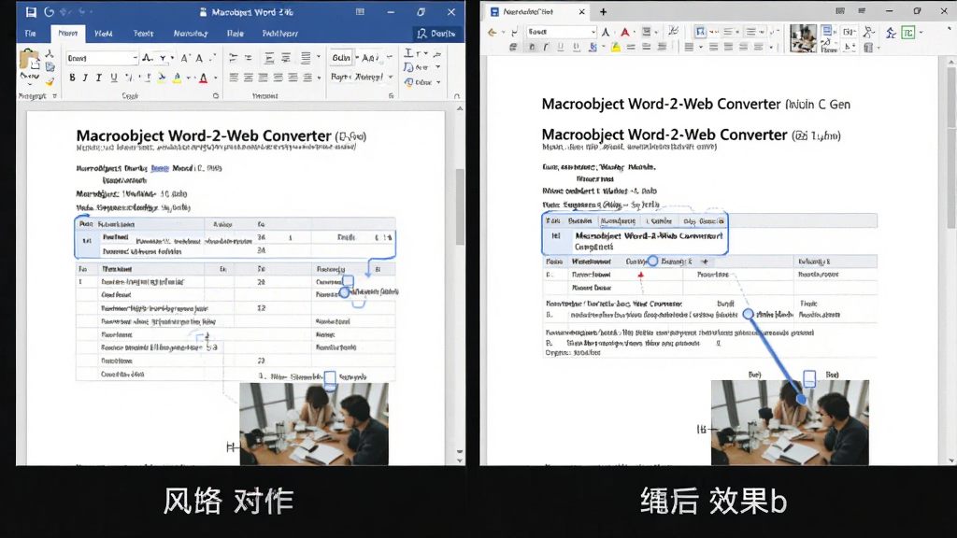Collapse the ribbon arrow in left window
957x538 pixels.
pyautogui.click(x=456, y=96)
